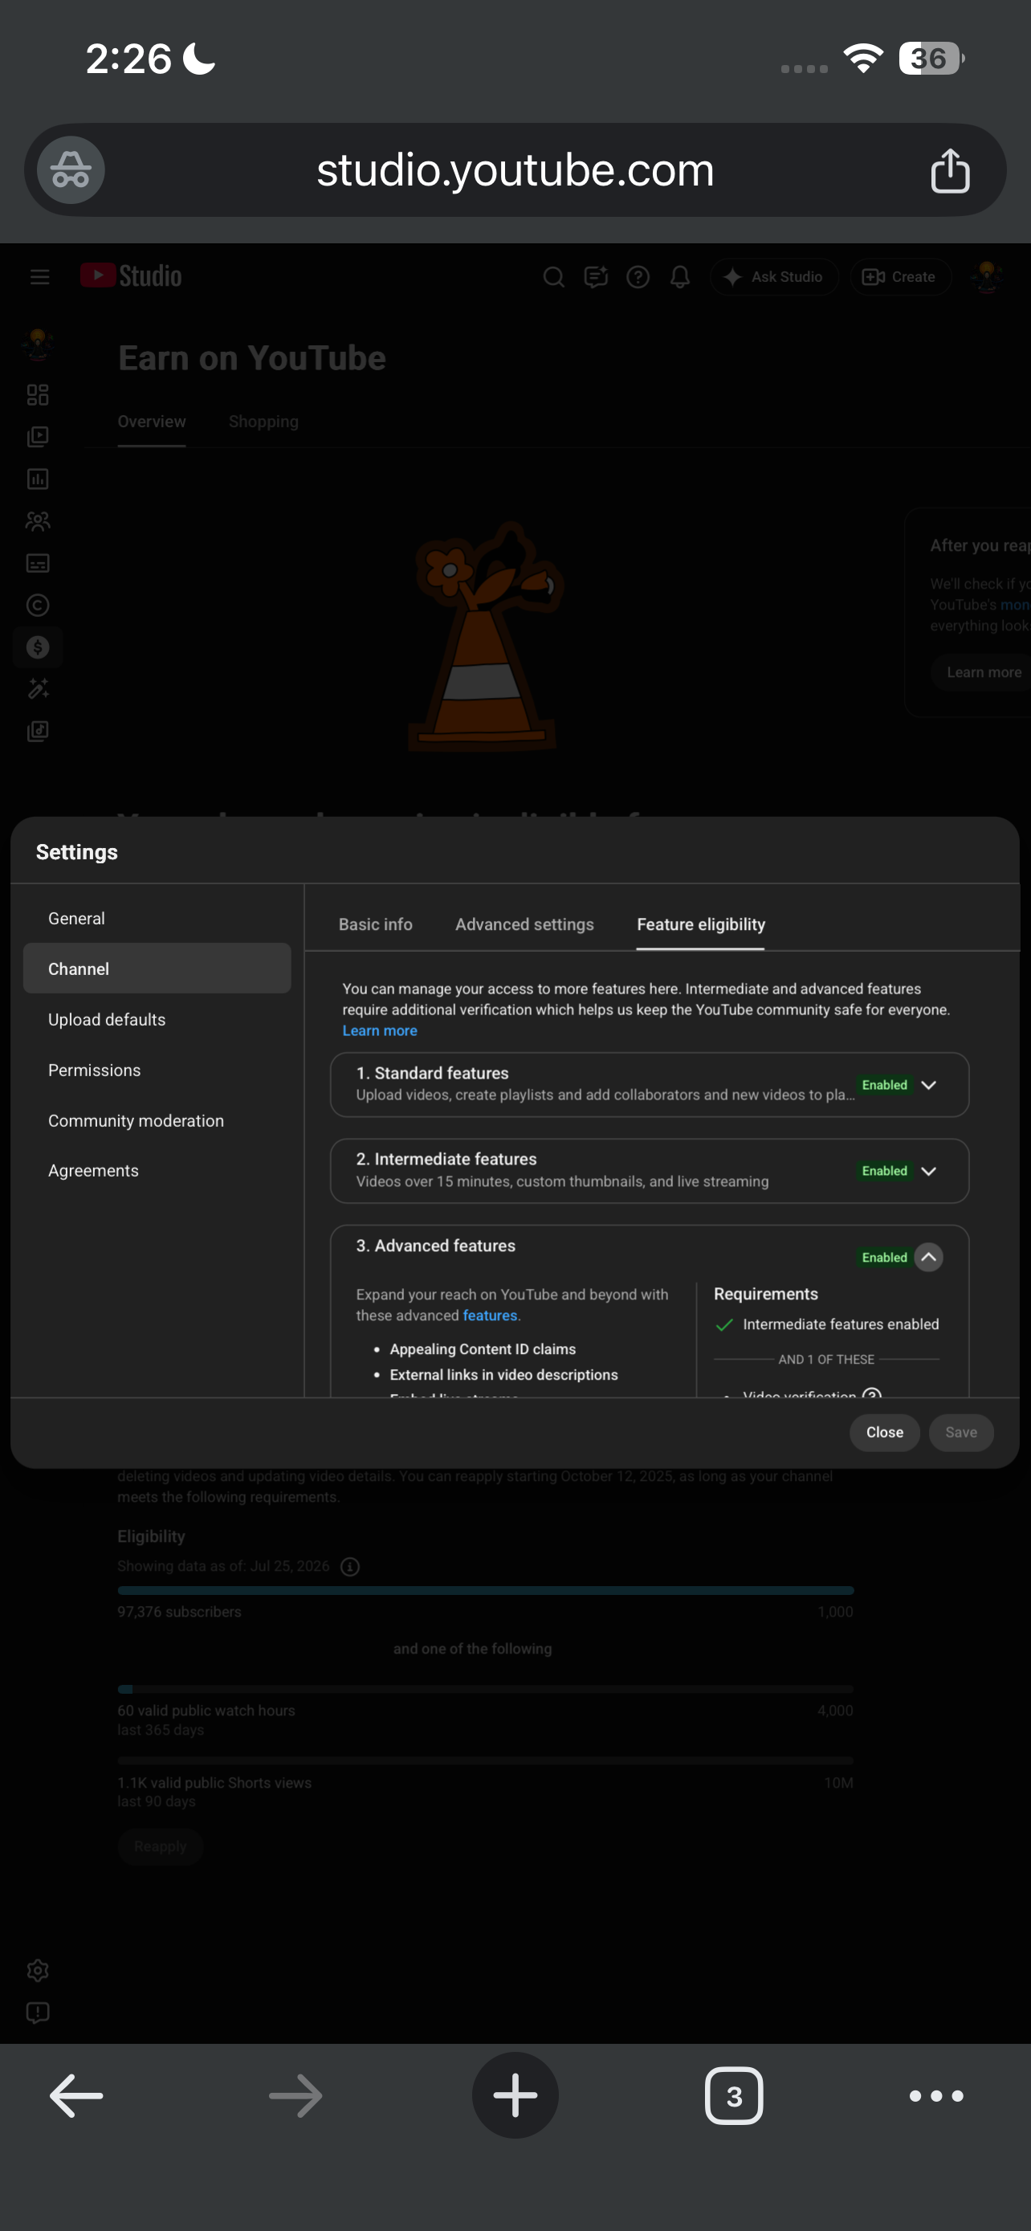Open the comments icon in the Studio header
This screenshot has height=2231, width=1031.
tap(596, 277)
